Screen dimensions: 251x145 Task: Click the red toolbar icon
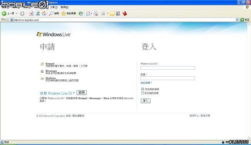(125, 14)
